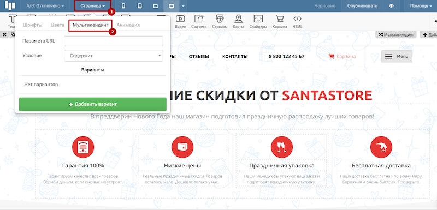Click the champagne glasses packaging icon
Viewport: 437px width, 210px height.
pyautogui.click(x=282, y=147)
